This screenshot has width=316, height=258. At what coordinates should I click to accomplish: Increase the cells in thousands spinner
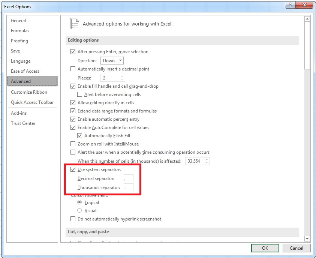[x=207, y=159]
